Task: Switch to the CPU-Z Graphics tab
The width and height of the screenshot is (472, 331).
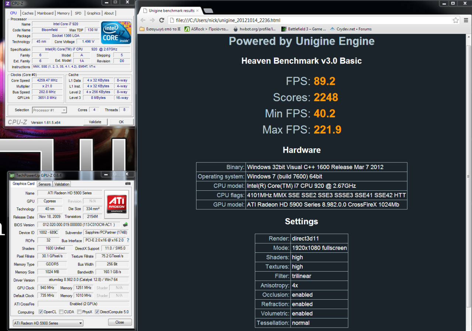Action: tap(94, 13)
